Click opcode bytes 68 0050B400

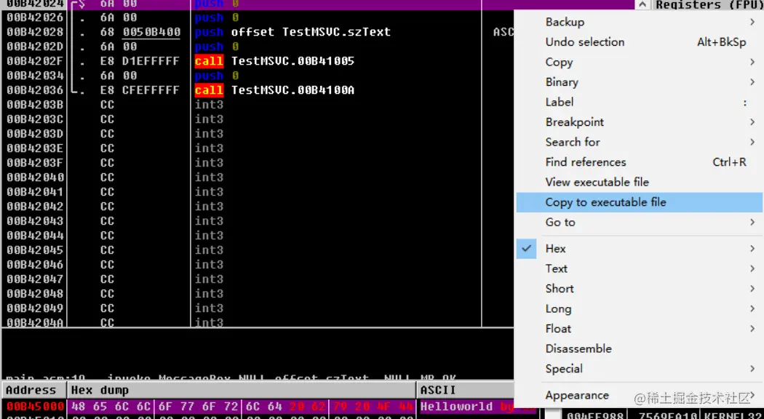140,32
